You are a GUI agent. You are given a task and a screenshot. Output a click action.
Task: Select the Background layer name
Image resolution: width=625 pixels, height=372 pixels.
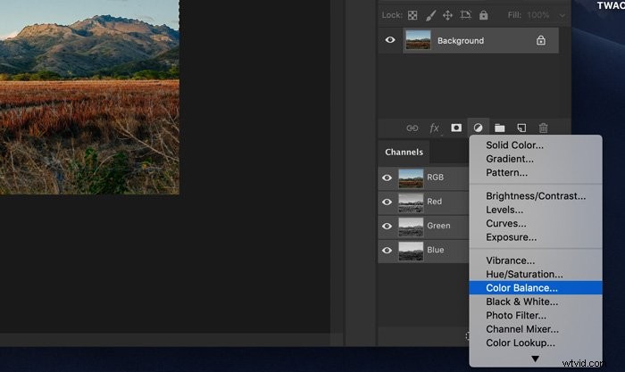[x=461, y=41]
